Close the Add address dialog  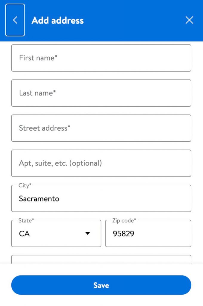[190, 20]
